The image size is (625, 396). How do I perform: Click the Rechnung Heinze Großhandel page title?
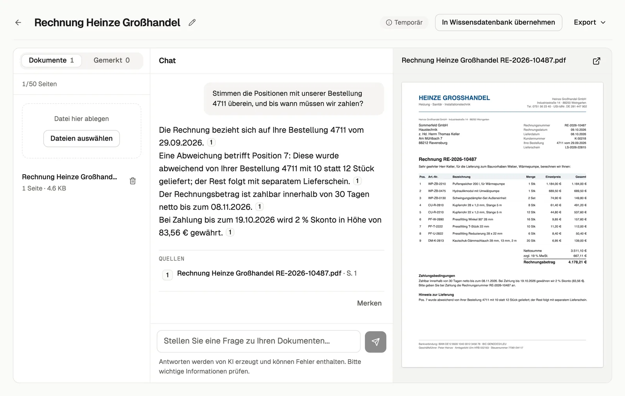coord(107,23)
